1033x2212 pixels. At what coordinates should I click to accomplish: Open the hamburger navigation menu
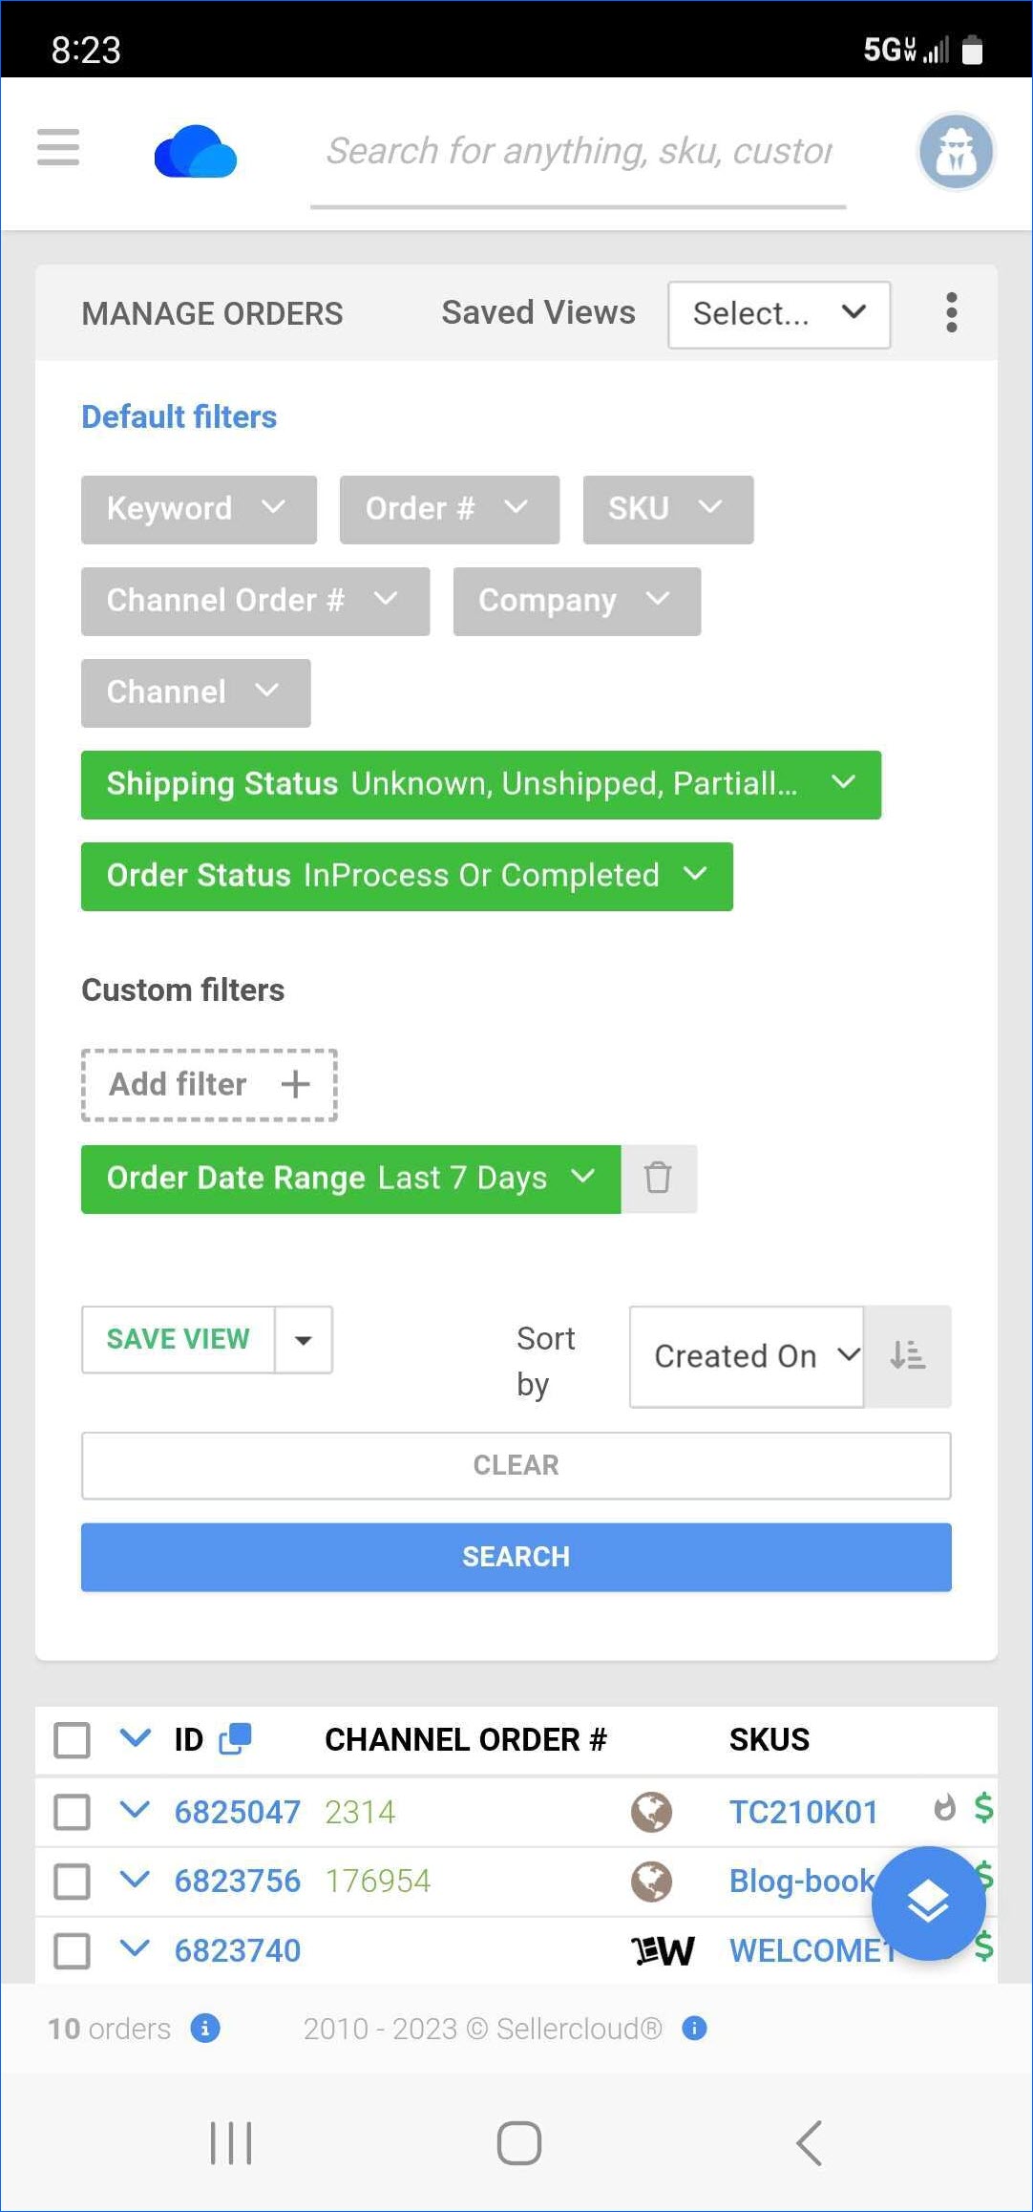58,148
